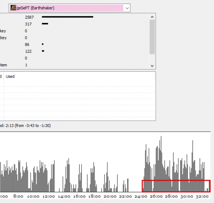
Task: Click the long bar next to value 2587
Action: (67, 17)
